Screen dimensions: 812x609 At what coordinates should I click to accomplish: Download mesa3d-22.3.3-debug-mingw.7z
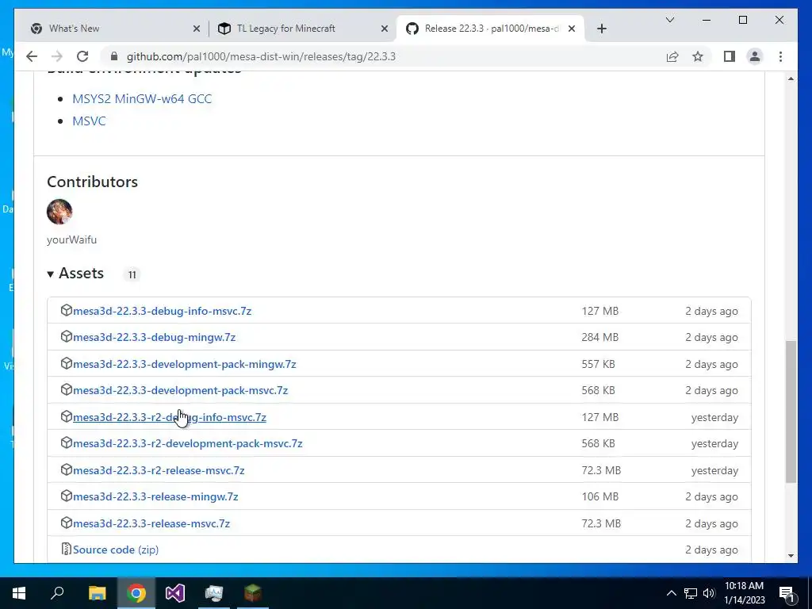[x=155, y=337]
